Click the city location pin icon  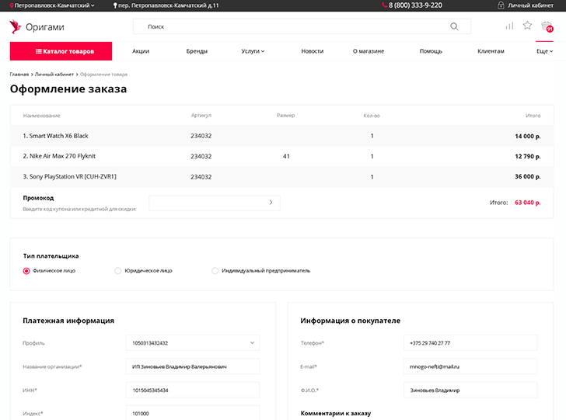12,5
